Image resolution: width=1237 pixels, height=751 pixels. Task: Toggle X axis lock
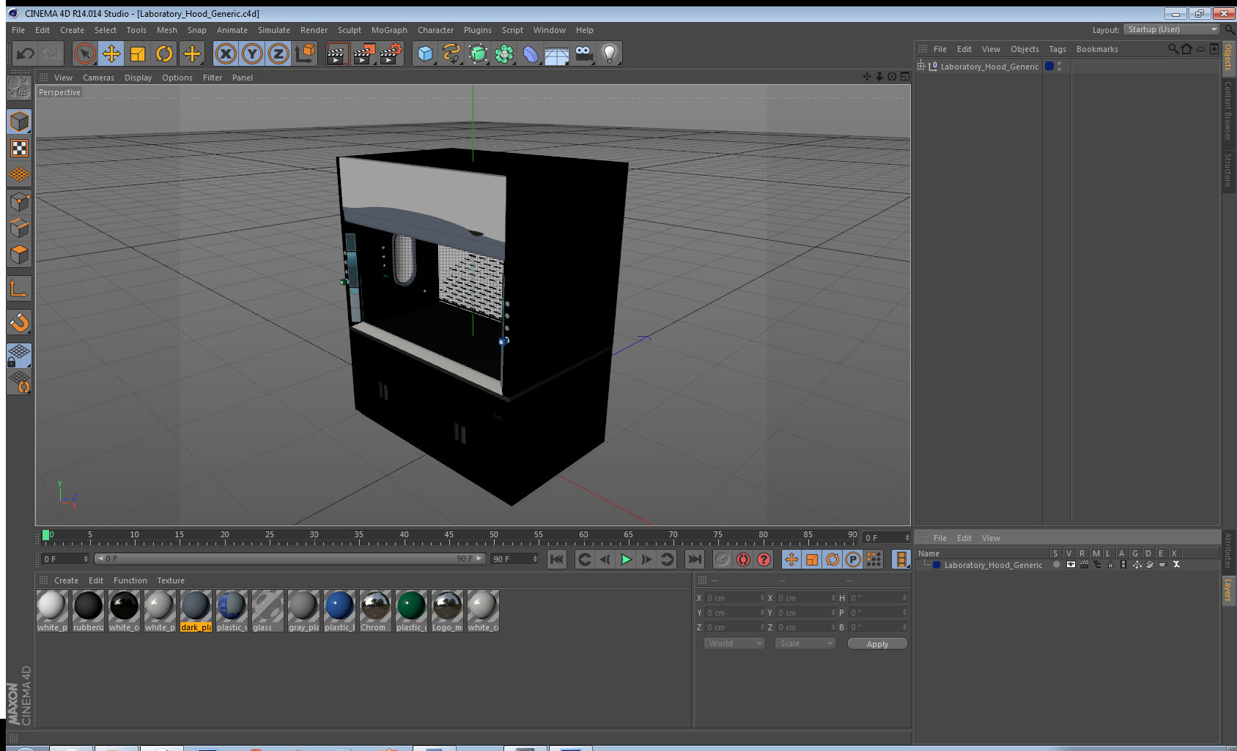[x=226, y=53]
